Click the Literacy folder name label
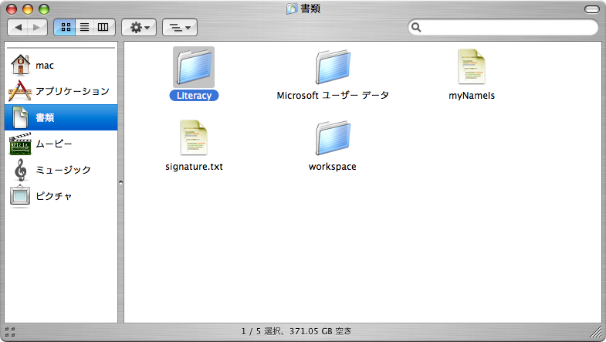This screenshot has height=342, width=606. 194,96
